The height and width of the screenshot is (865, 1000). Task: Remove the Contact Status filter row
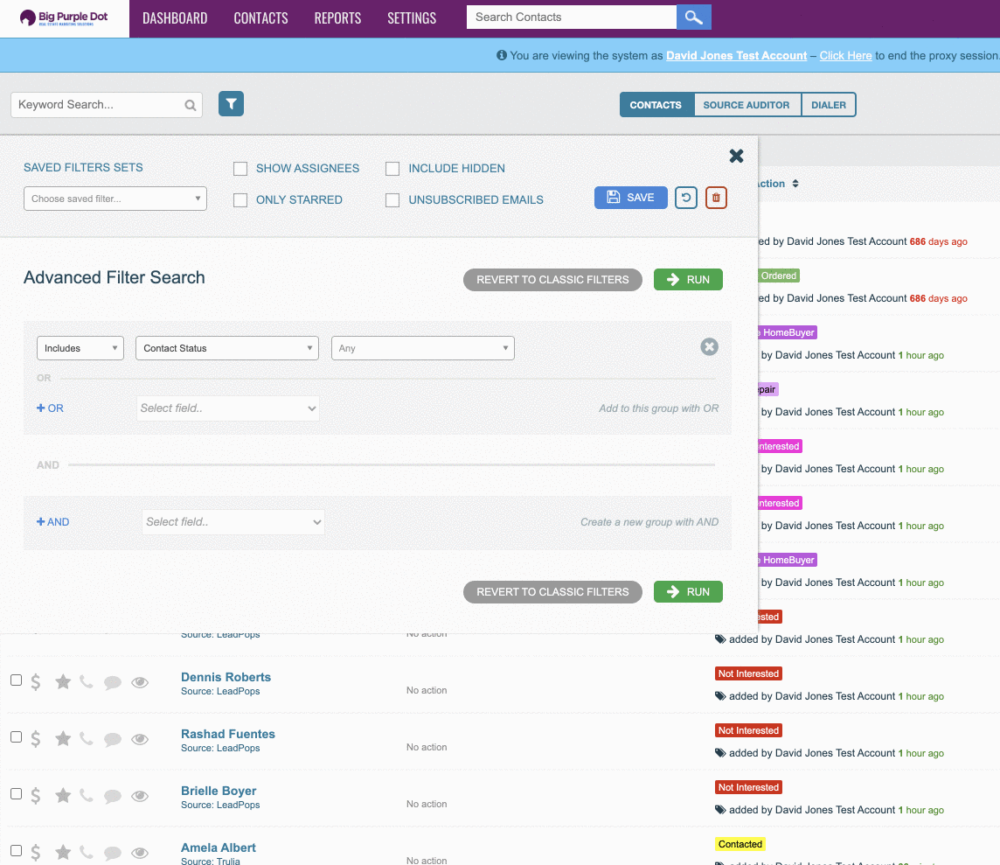click(x=710, y=347)
